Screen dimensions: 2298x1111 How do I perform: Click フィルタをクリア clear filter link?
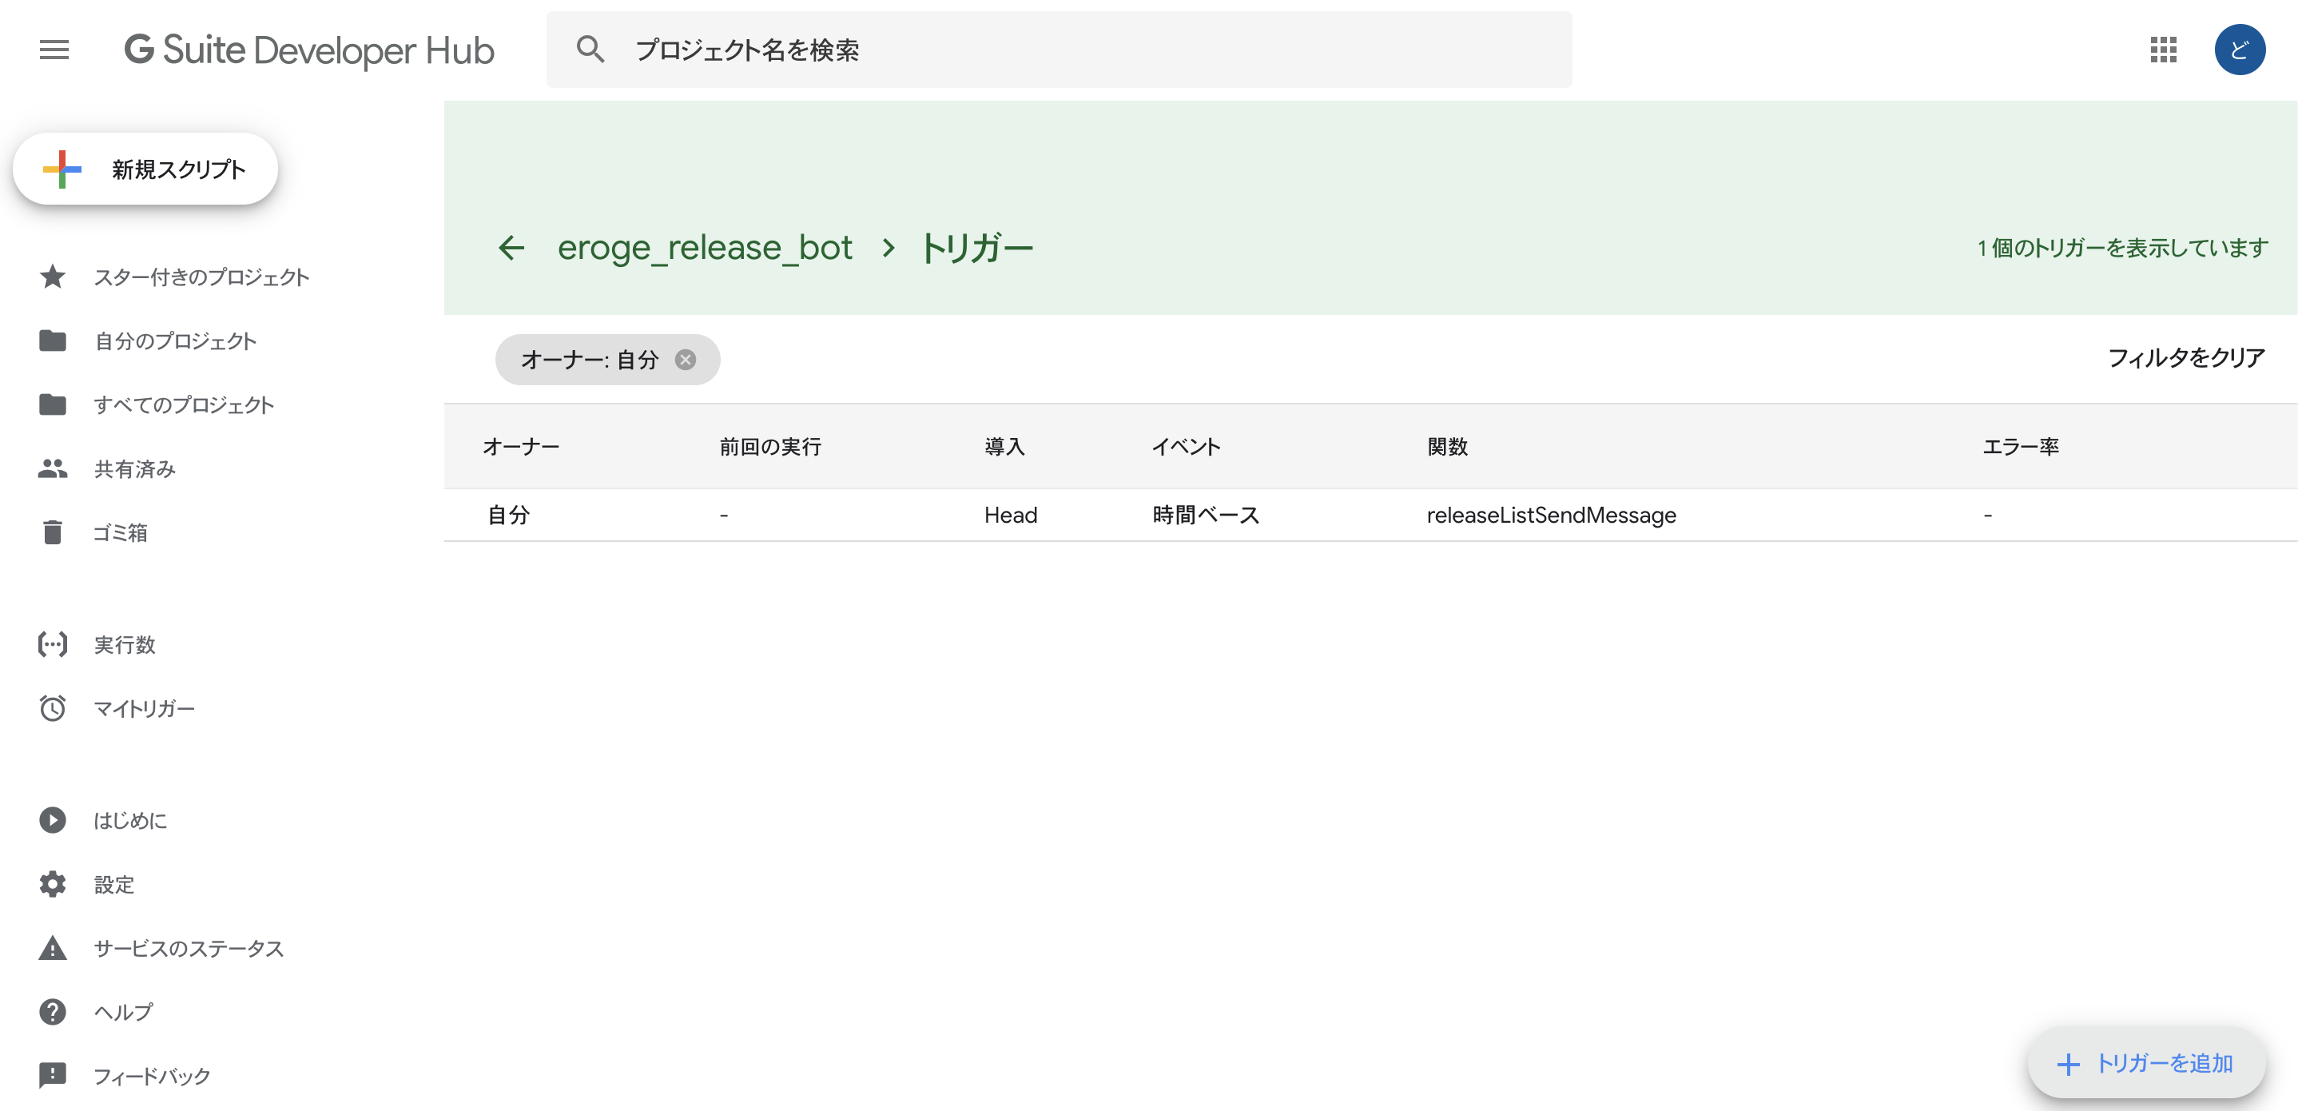[x=2185, y=358]
